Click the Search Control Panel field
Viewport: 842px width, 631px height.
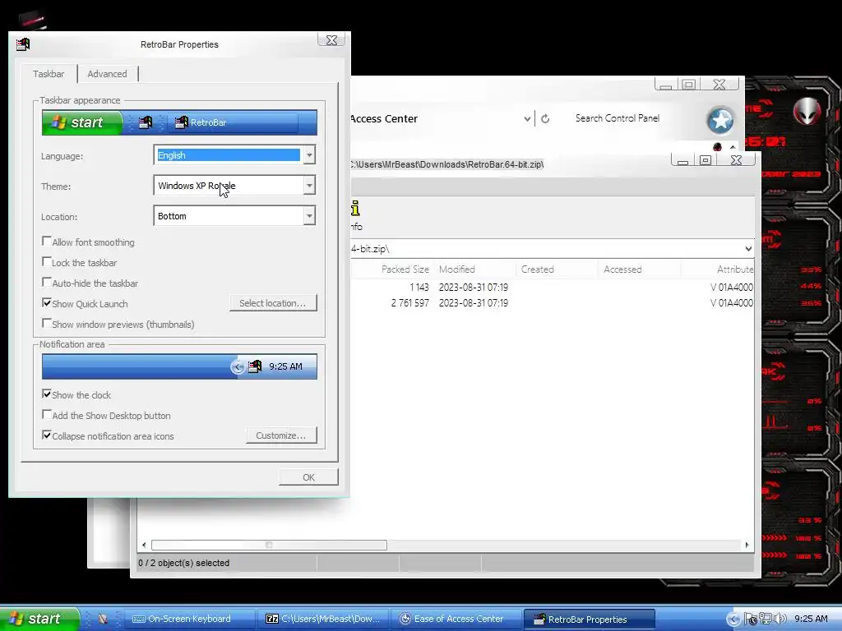(618, 118)
